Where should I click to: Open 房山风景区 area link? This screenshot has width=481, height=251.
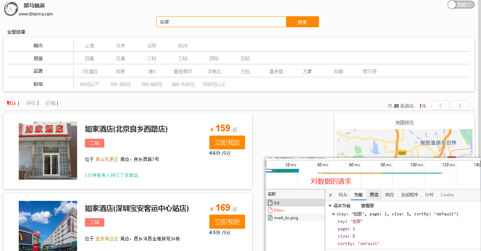(107, 159)
